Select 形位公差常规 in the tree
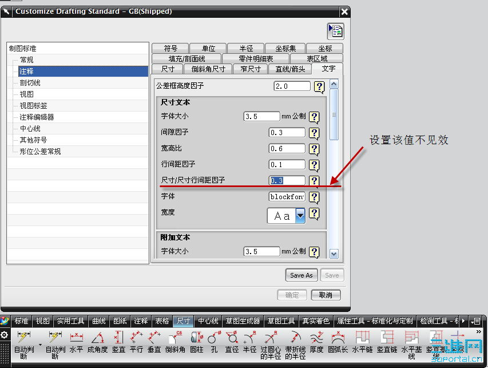Image resolution: width=488 pixels, height=368 pixels. point(40,152)
